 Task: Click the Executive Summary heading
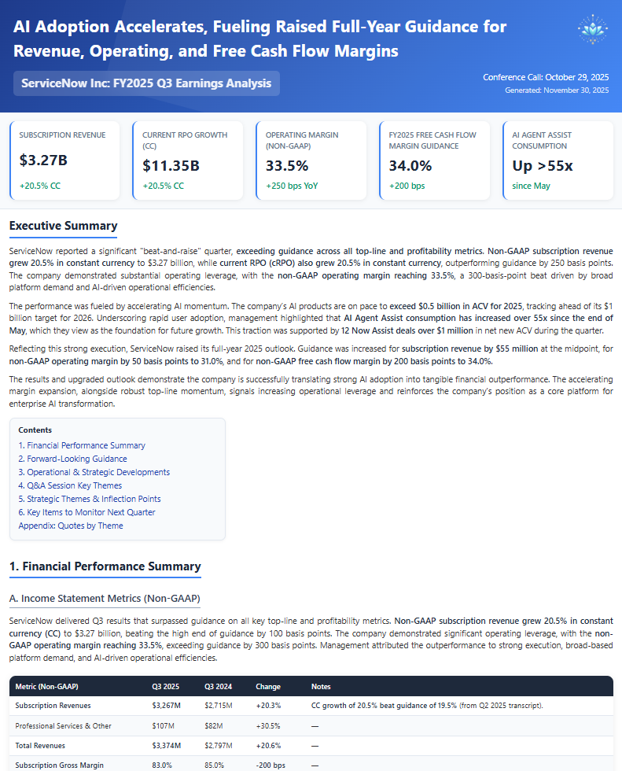64,226
